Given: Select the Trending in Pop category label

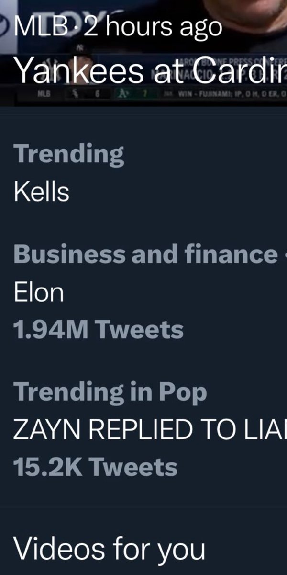Looking at the screenshot, I should pyautogui.click(x=110, y=392).
